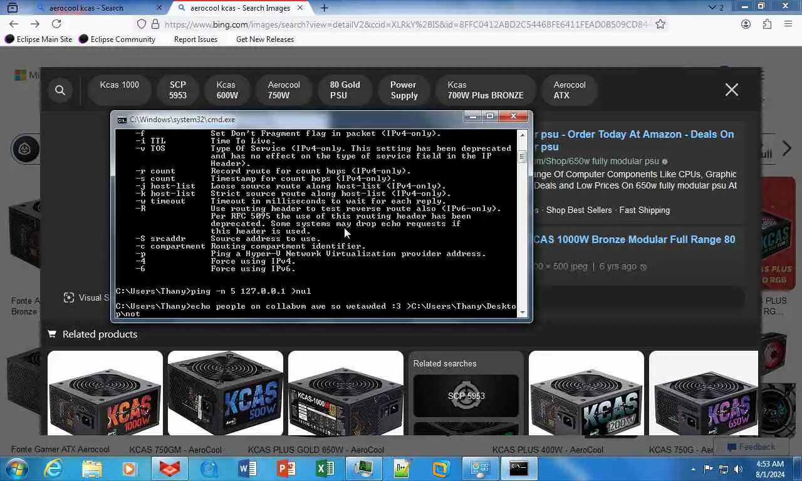Open File Explorer from taskbar
The width and height of the screenshot is (802, 481).
91,468
